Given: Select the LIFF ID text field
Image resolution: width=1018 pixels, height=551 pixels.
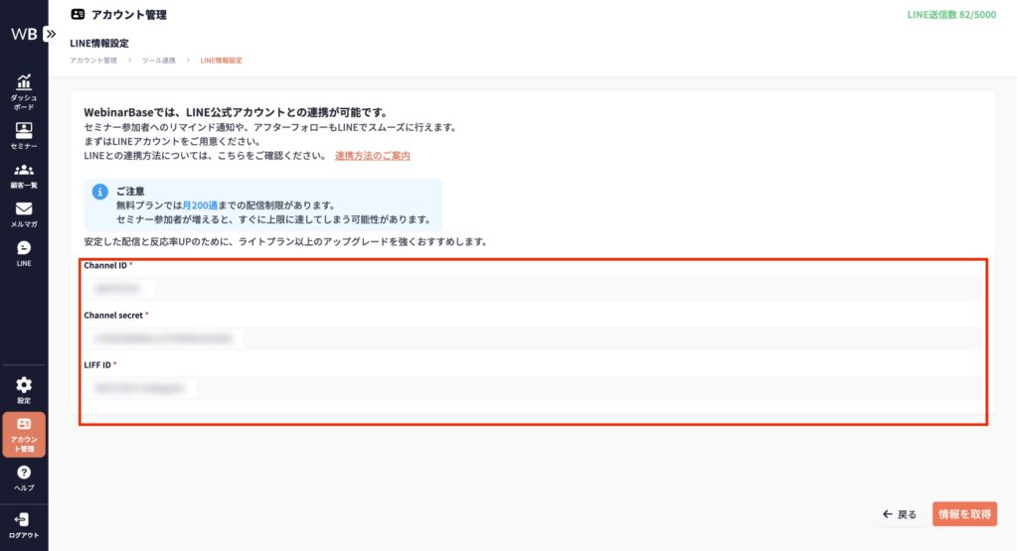Looking at the screenshot, I should [x=532, y=388].
